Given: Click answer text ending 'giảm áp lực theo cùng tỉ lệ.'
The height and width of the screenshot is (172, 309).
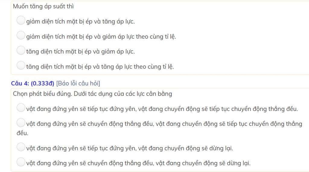Looking at the screenshot, I should pos(101,37).
